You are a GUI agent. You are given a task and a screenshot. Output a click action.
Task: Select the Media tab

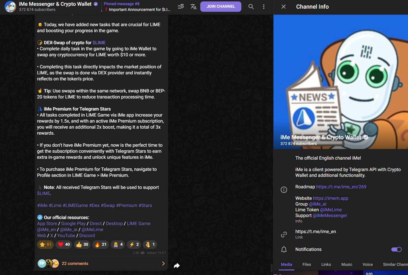pyautogui.click(x=286, y=264)
